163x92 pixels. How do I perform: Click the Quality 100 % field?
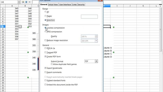pyautogui.click(x=88, y=37)
